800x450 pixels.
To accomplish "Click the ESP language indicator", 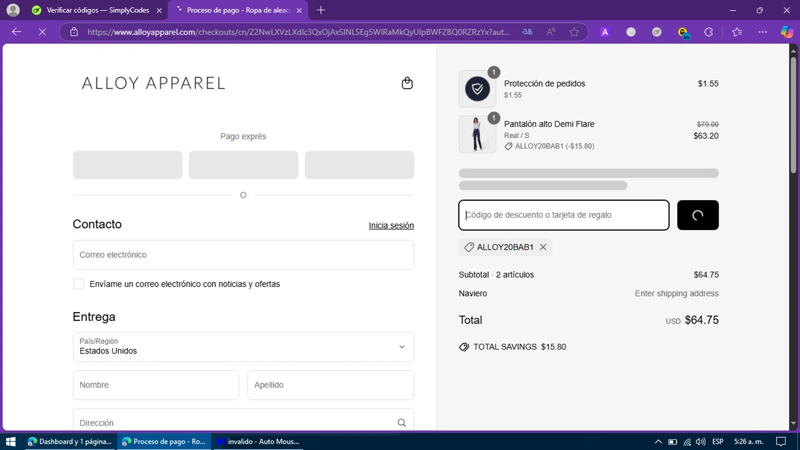I will [718, 441].
